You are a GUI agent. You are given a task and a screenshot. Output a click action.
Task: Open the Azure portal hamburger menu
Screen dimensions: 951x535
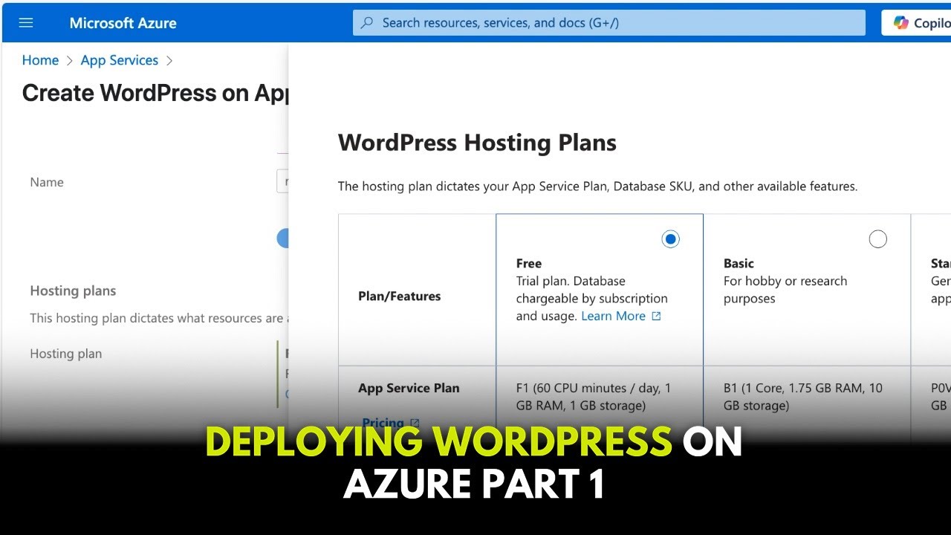pos(26,23)
